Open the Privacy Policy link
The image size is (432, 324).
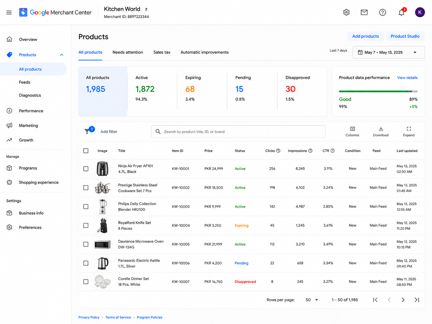pyautogui.click(x=89, y=317)
